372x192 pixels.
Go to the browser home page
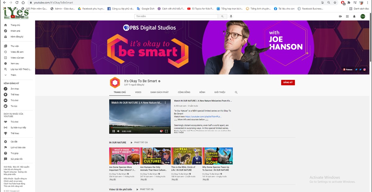[x=23, y=2]
